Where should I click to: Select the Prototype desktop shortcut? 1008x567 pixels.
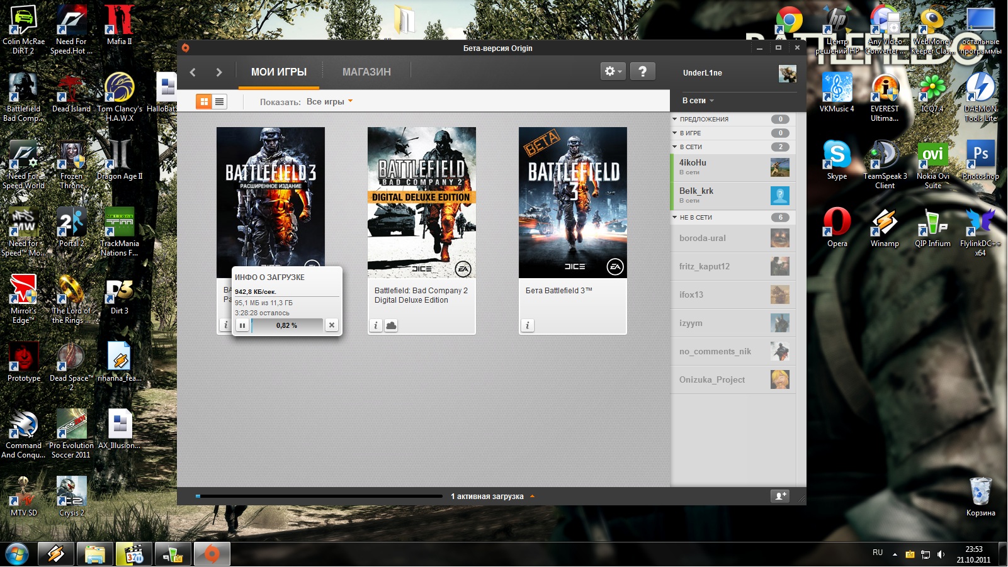coord(24,362)
